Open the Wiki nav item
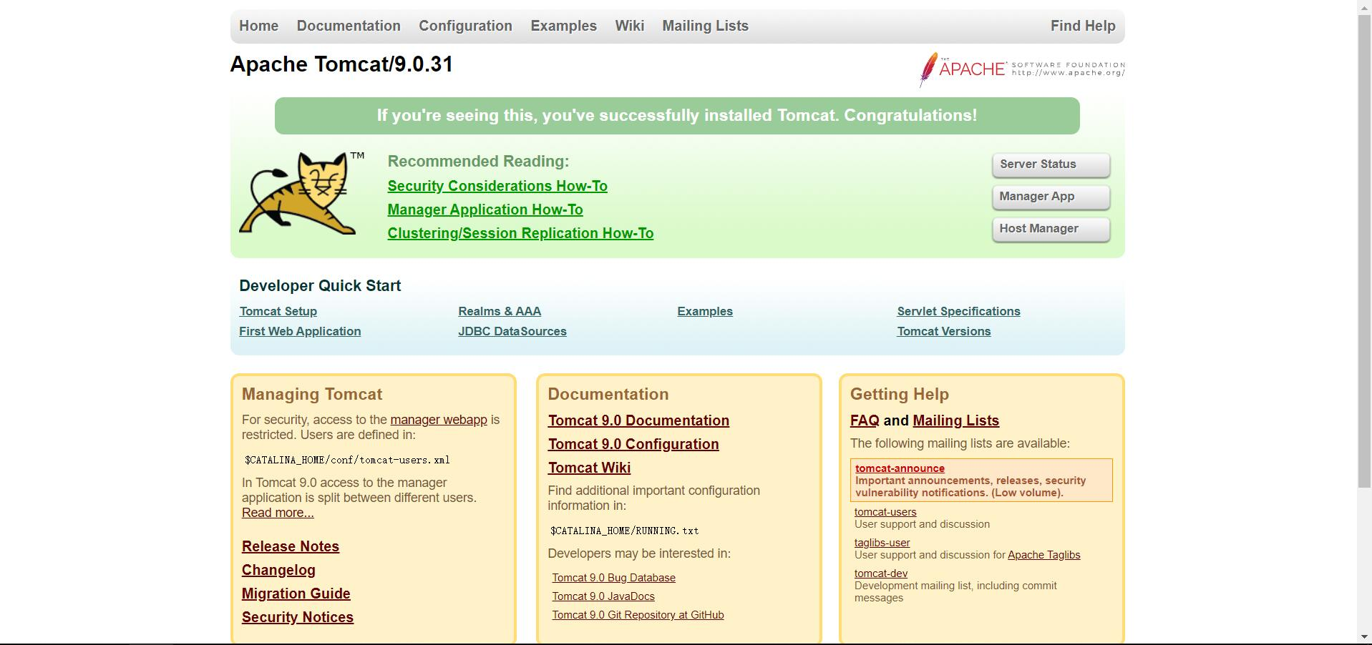The height and width of the screenshot is (645, 1372). (x=629, y=26)
